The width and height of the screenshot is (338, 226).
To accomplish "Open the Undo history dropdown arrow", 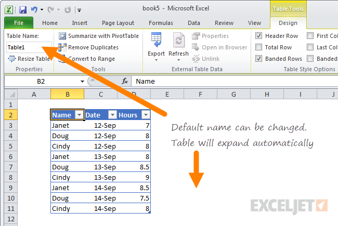I will coord(42,10).
